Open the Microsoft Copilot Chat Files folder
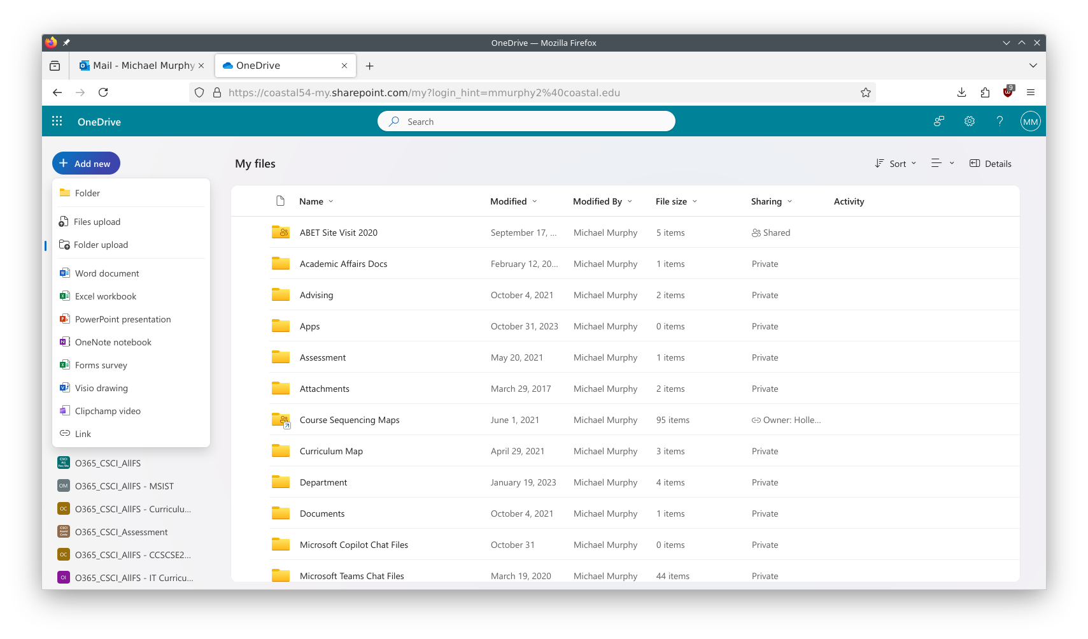The image size is (1088, 639). [x=353, y=545]
